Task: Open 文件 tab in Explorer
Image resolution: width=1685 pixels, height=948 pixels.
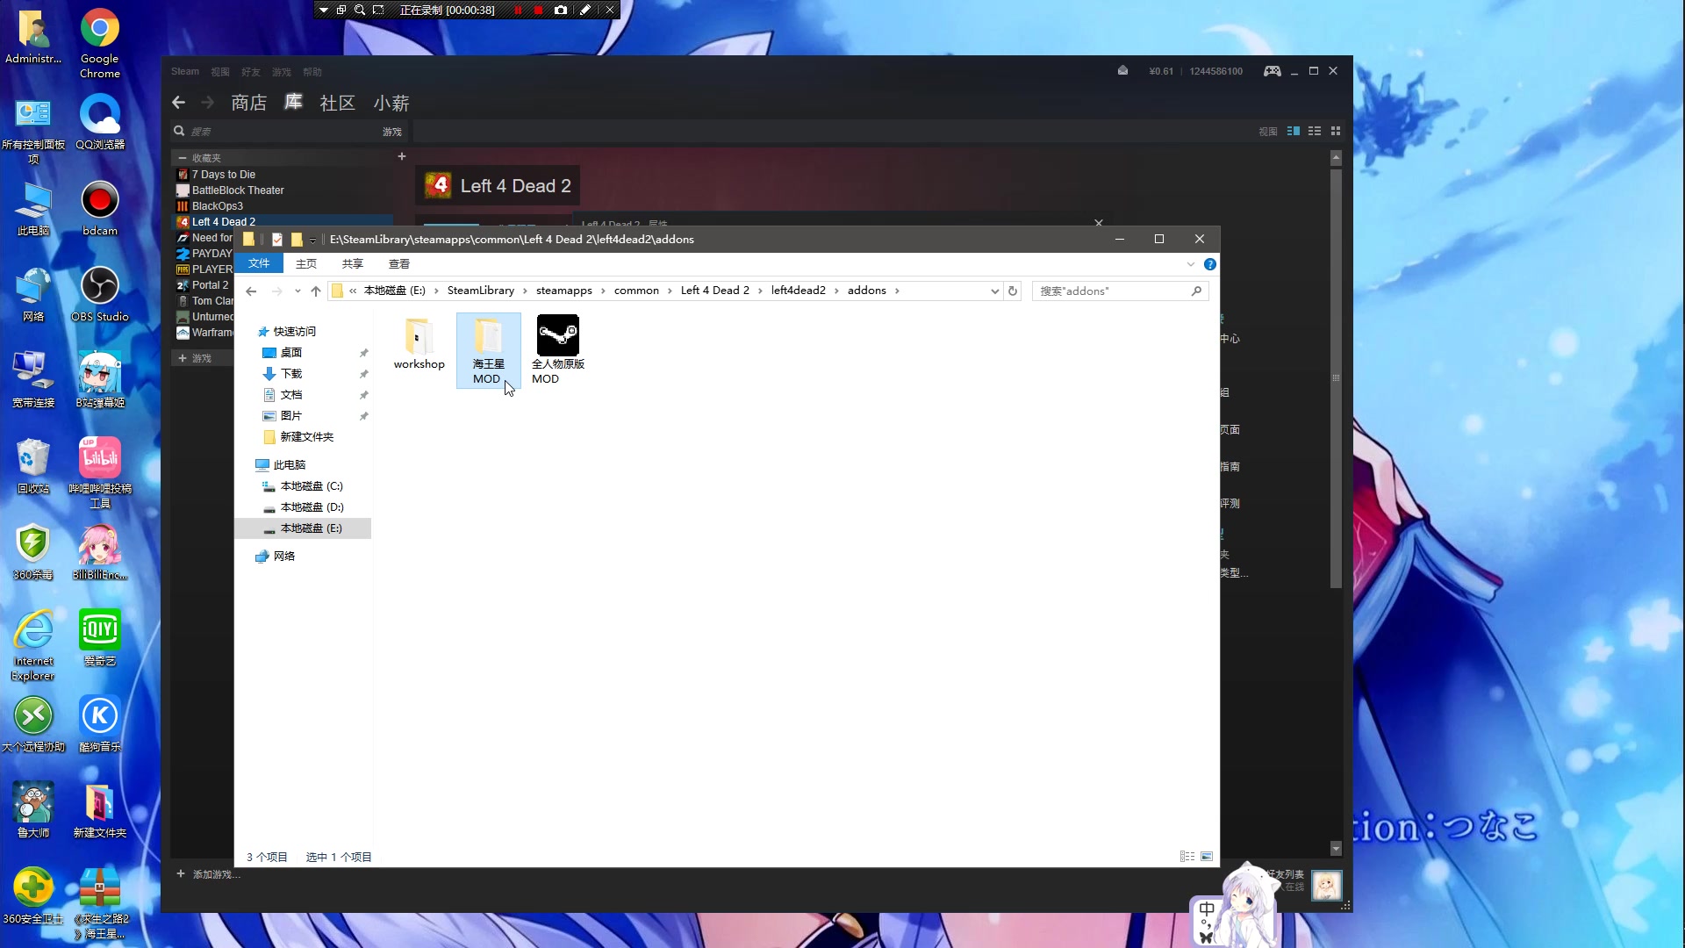Action: [259, 263]
